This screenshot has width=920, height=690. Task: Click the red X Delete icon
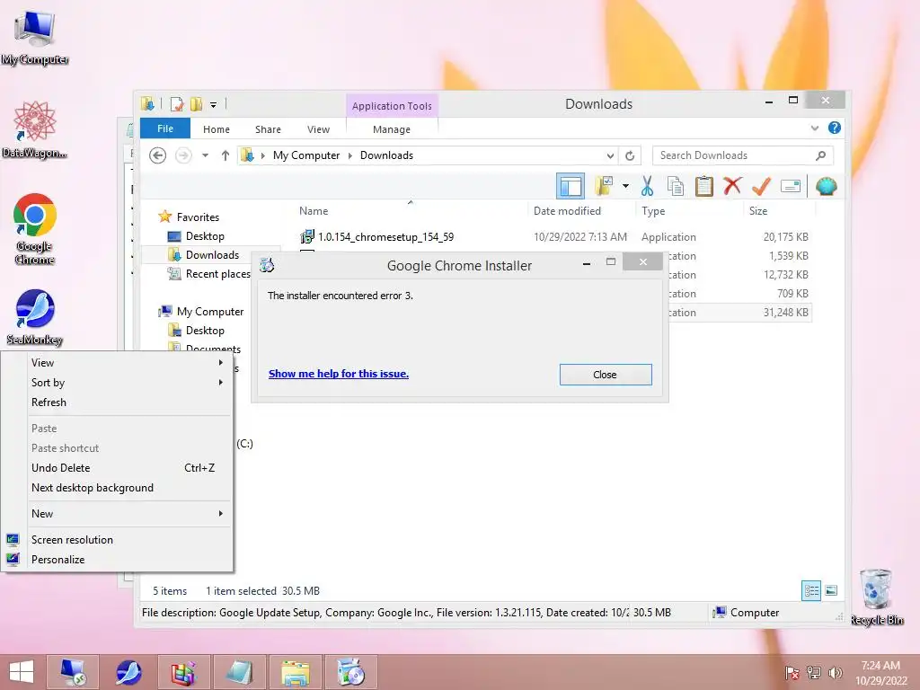click(x=731, y=187)
